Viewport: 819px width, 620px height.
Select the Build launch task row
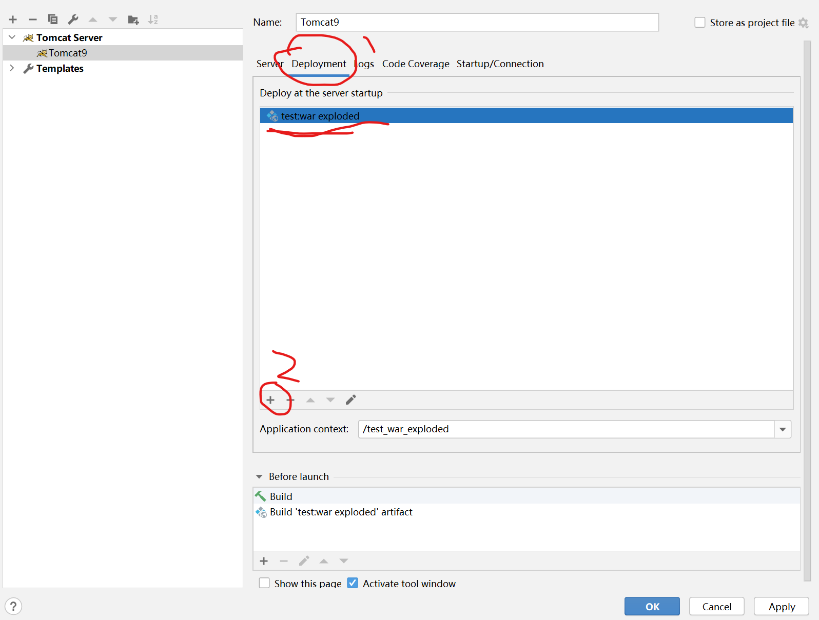pyautogui.click(x=526, y=496)
